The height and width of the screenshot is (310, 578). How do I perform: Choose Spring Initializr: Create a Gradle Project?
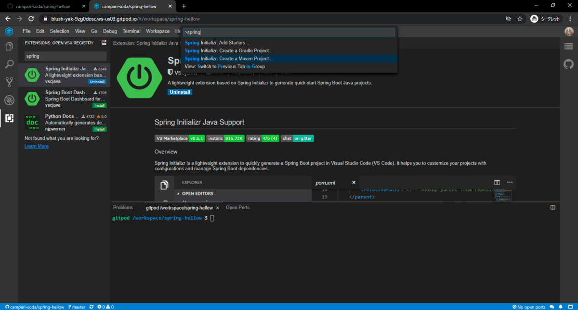click(289, 50)
